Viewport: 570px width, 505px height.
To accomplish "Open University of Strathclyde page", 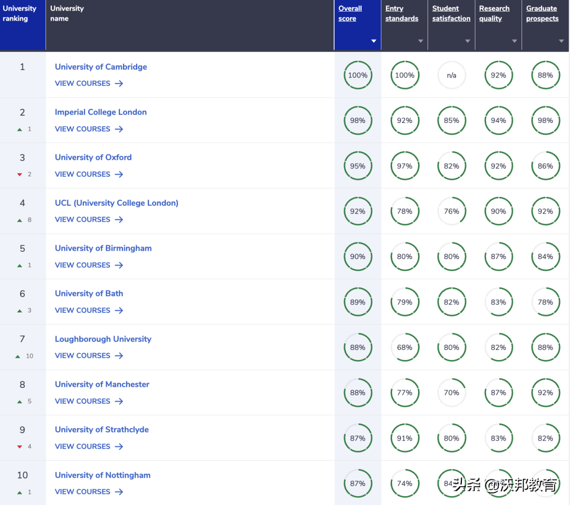I will click(x=101, y=430).
